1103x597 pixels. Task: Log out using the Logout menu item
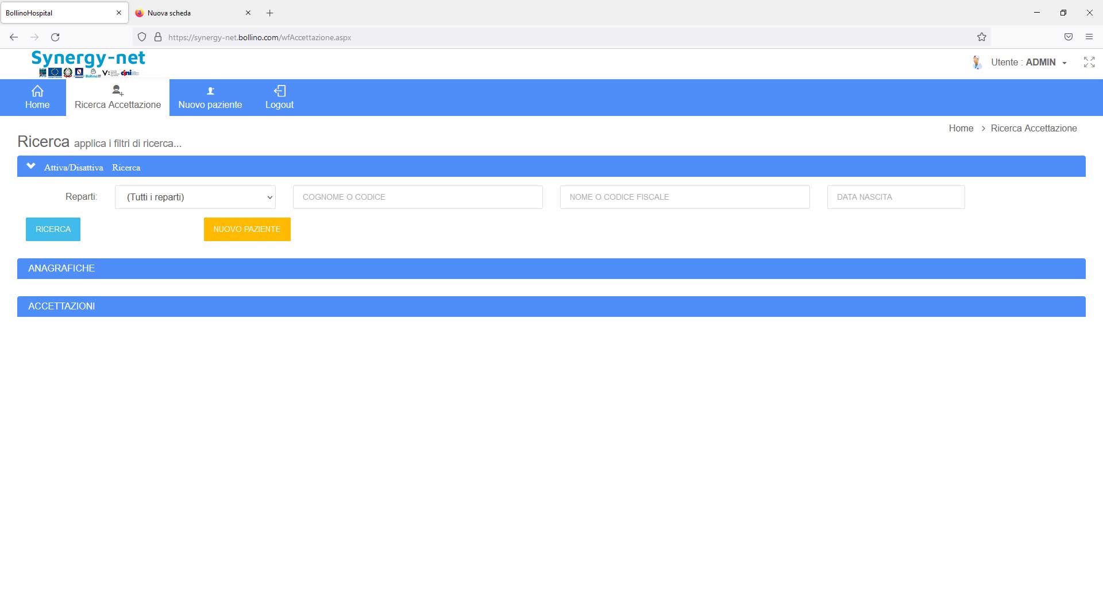[279, 98]
